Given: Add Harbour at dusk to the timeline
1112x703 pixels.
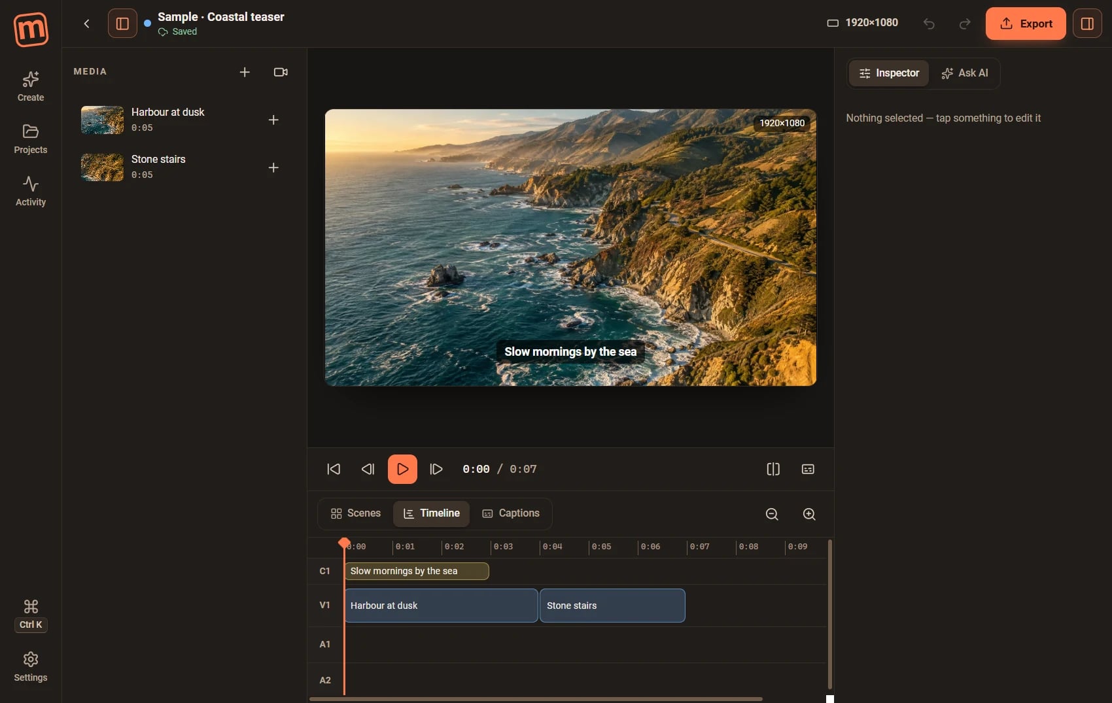Looking at the screenshot, I should coord(273,120).
